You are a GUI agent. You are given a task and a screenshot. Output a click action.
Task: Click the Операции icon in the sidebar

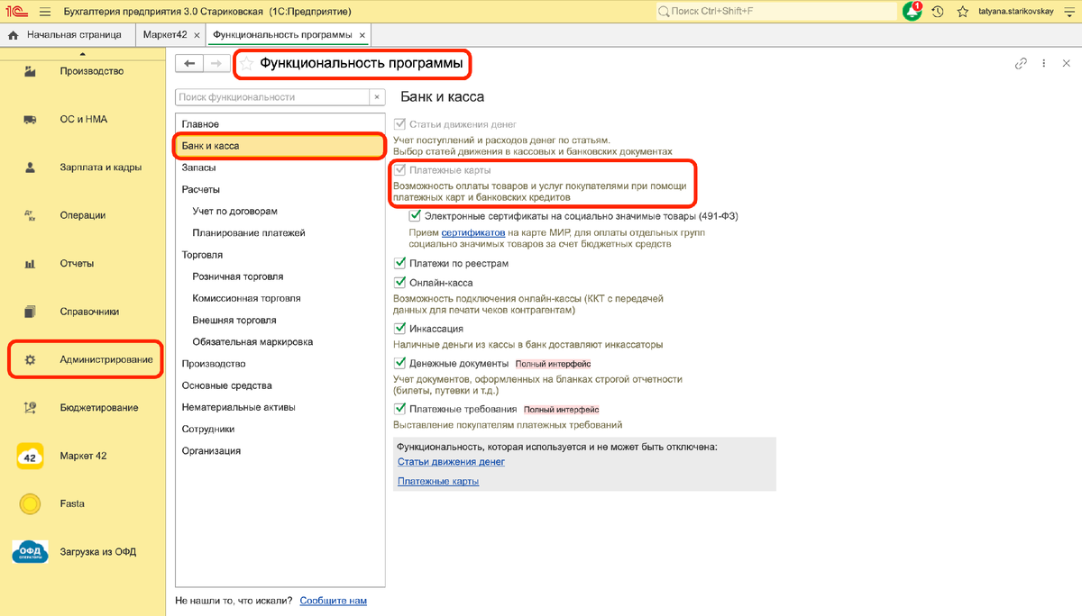(x=30, y=215)
